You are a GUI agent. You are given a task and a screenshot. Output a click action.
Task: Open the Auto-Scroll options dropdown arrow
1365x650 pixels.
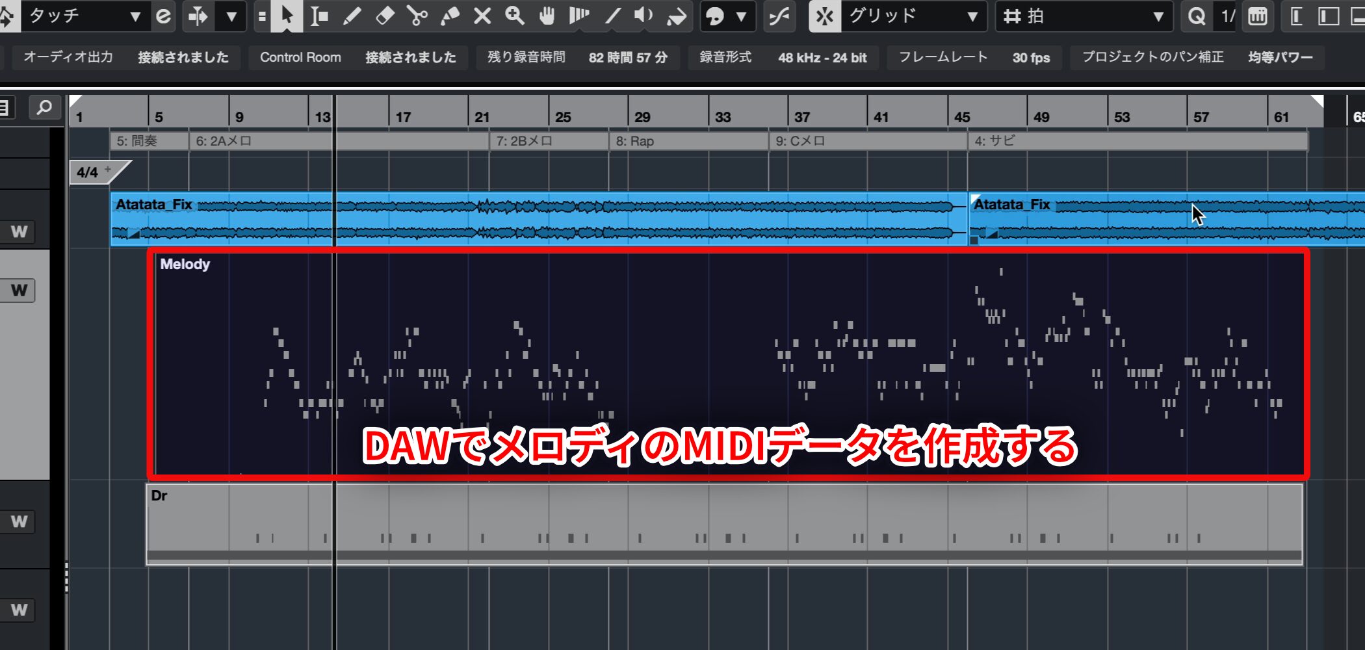coord(231,16)
